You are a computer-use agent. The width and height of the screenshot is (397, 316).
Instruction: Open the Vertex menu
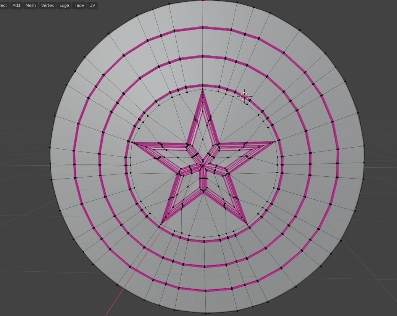(x=48, y=5)
